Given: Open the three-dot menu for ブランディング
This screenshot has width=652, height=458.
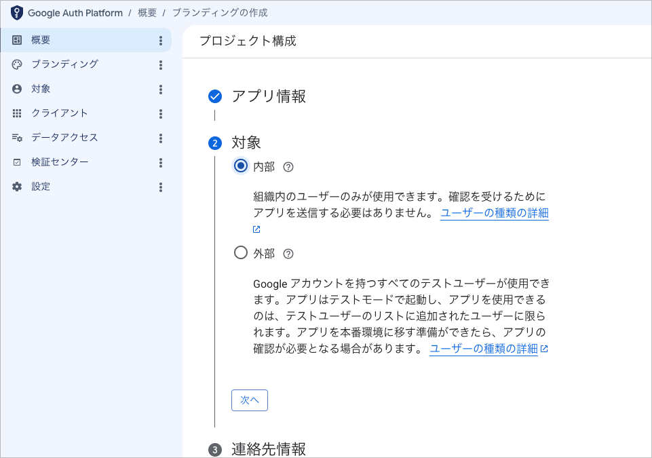Looking at the screenshot, I should pos(161,65).
